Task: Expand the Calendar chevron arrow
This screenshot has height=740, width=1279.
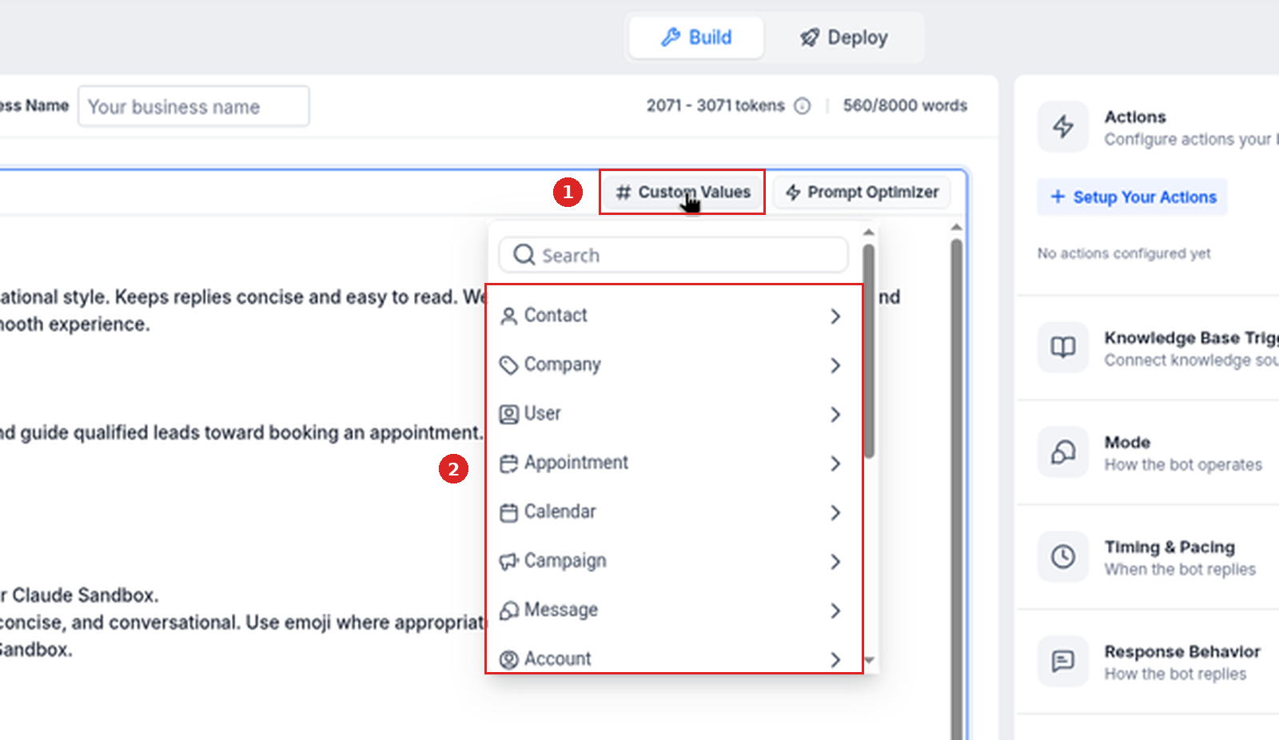Action: [835, 512]
